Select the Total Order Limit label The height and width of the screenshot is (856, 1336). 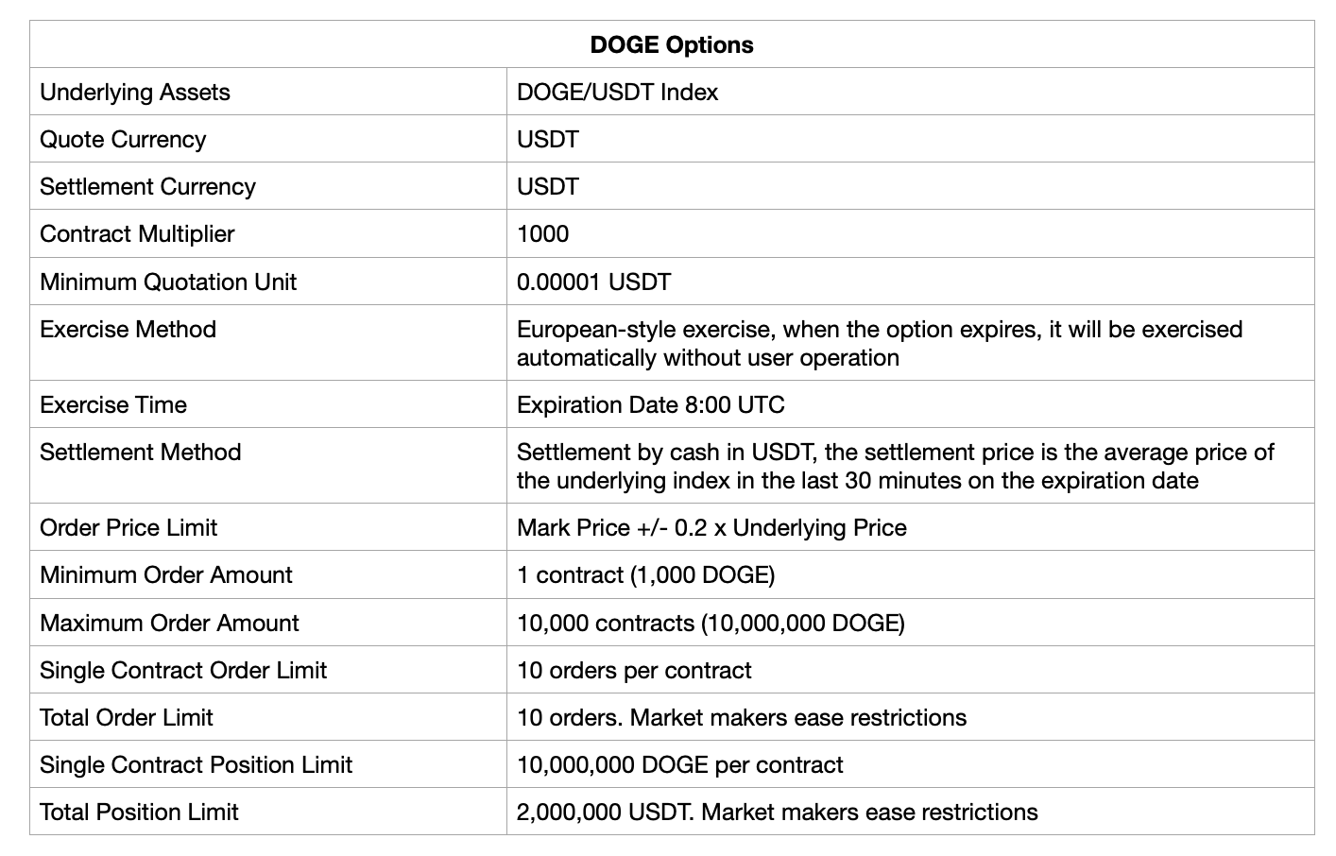(x=127, y=718)
